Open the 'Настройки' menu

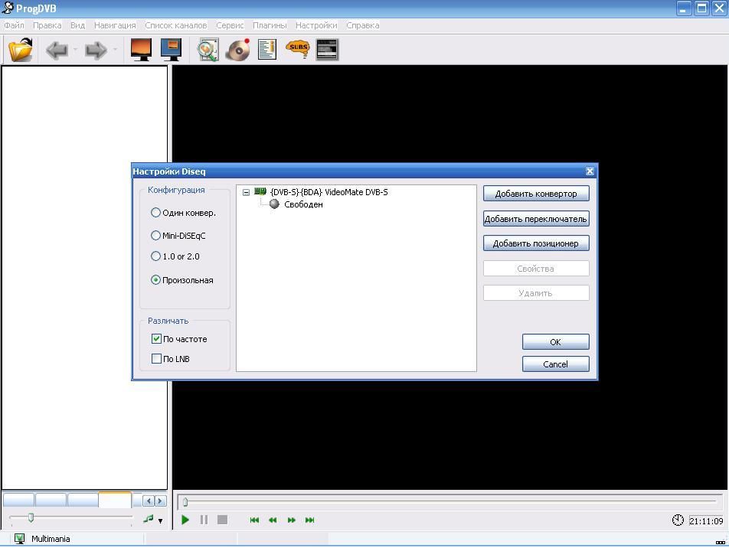316,25
